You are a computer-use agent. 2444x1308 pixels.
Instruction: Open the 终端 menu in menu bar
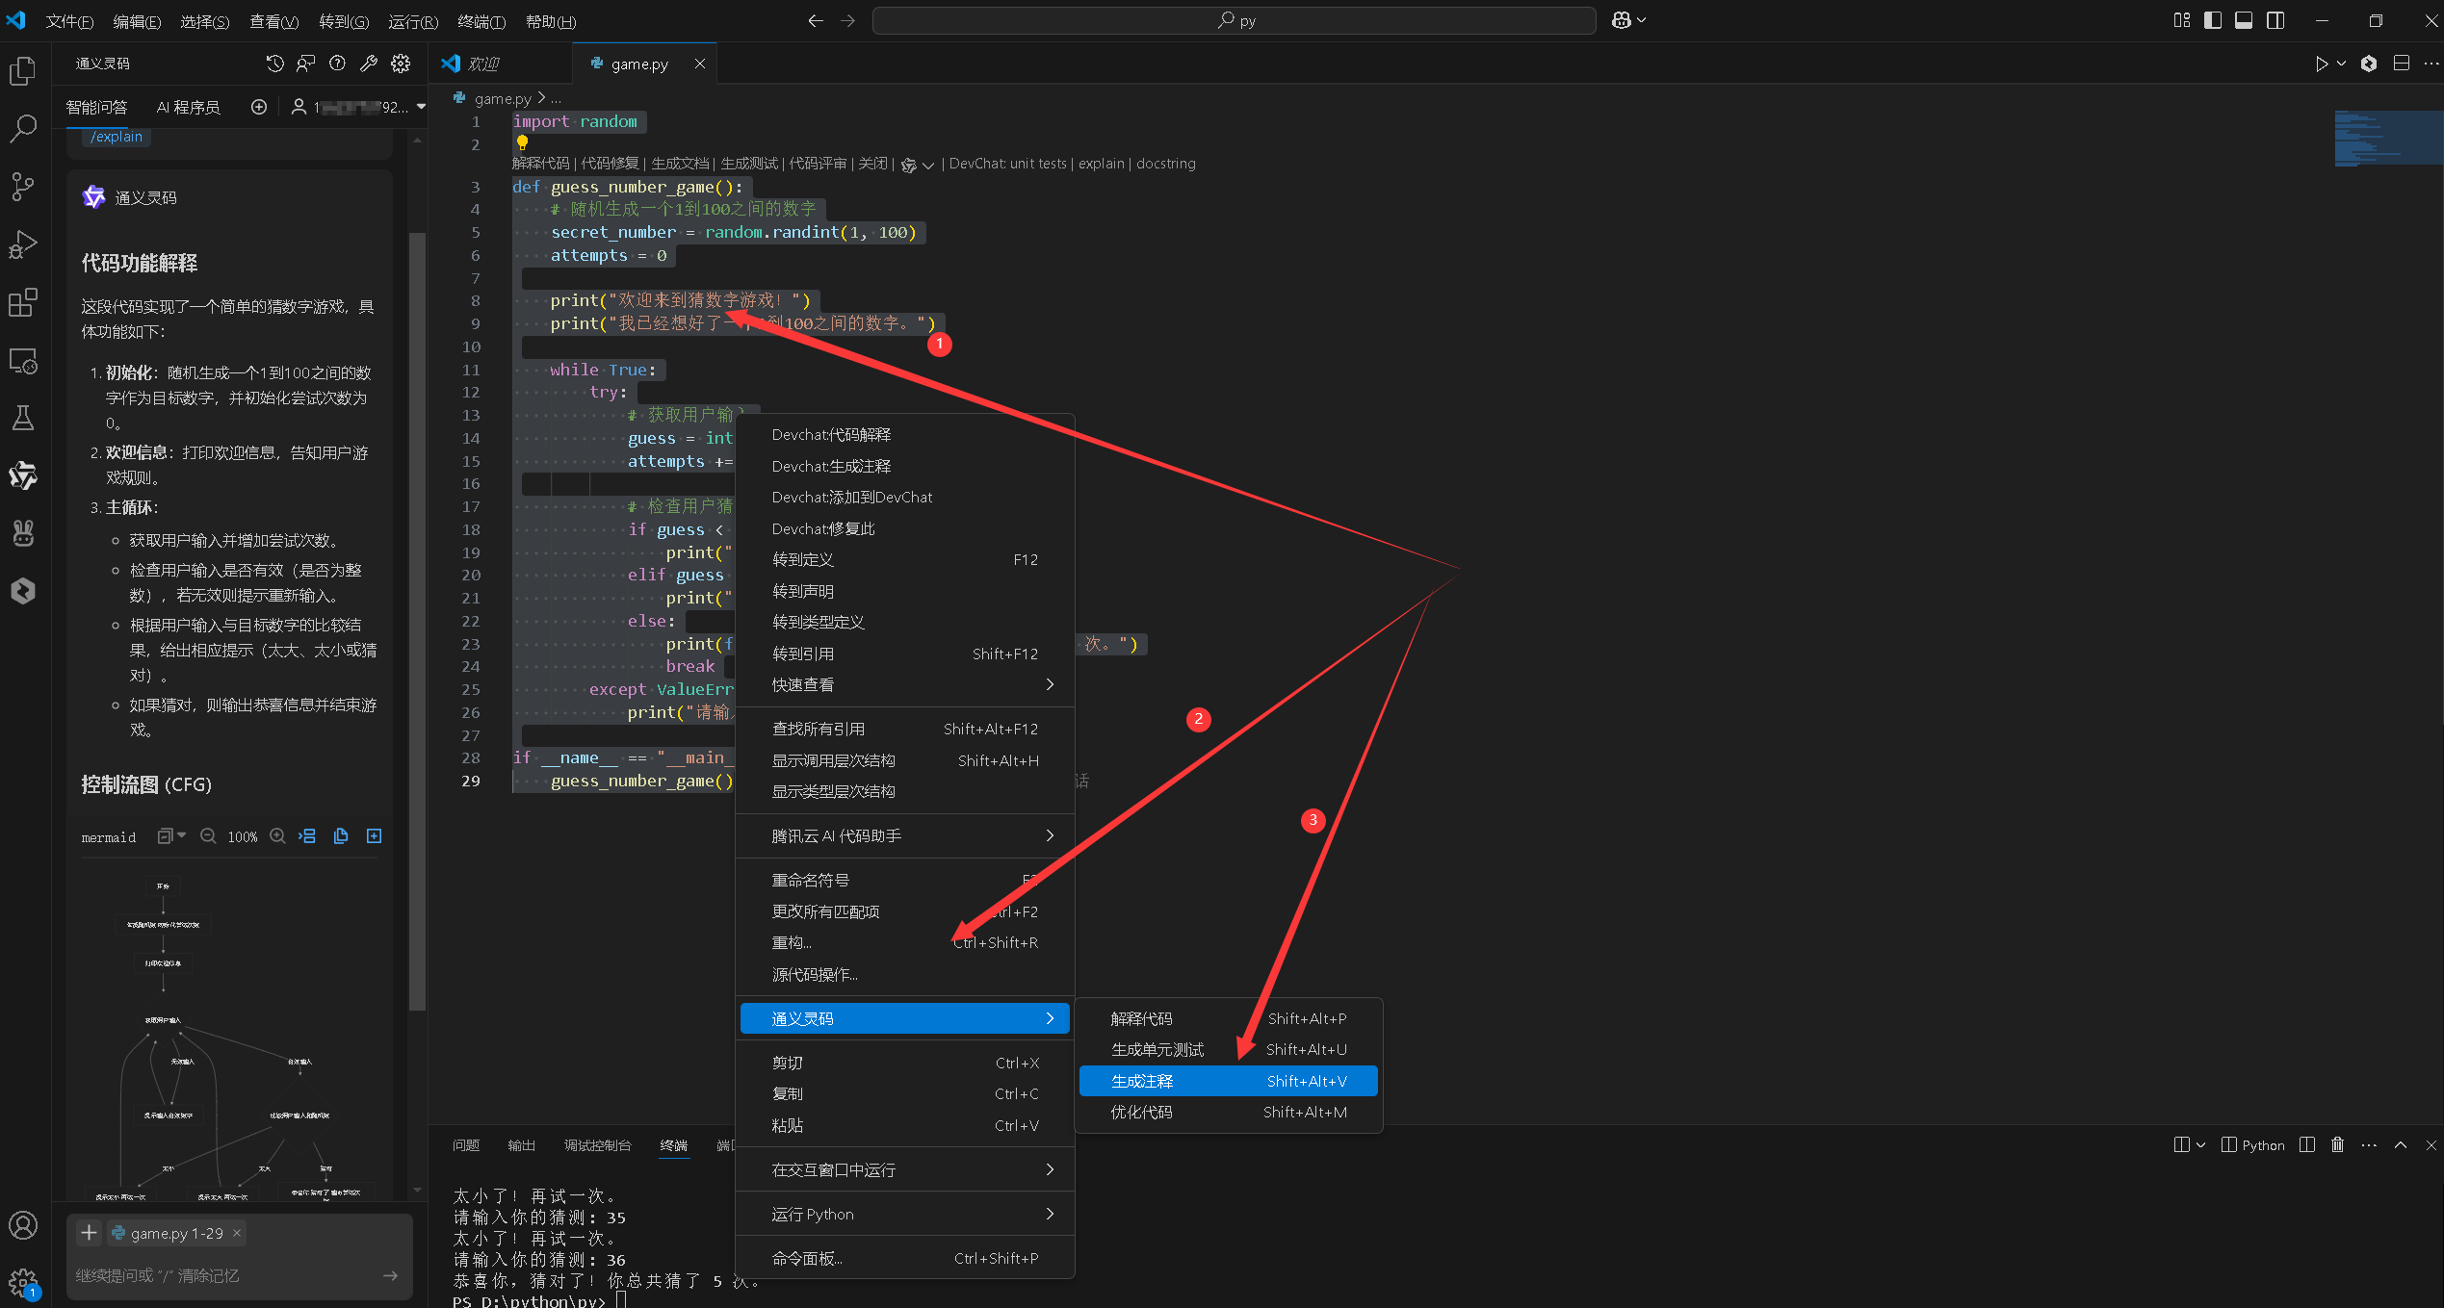tap(481, 21)
